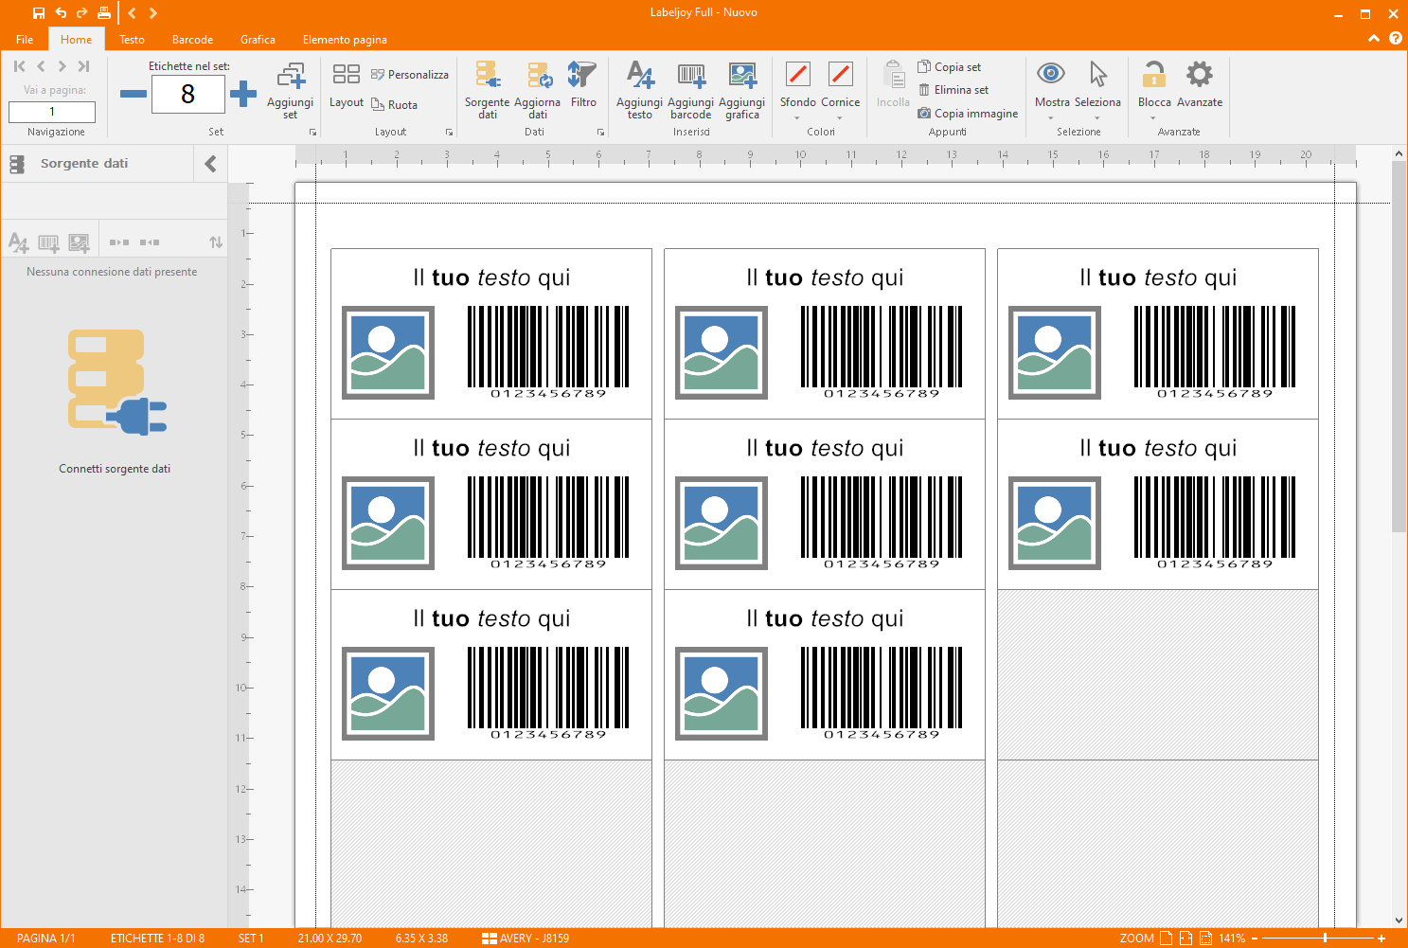This screenshot has width=1408, height=948.
Task: Click Connetti sorgente dati link
Action: [115, 469]
